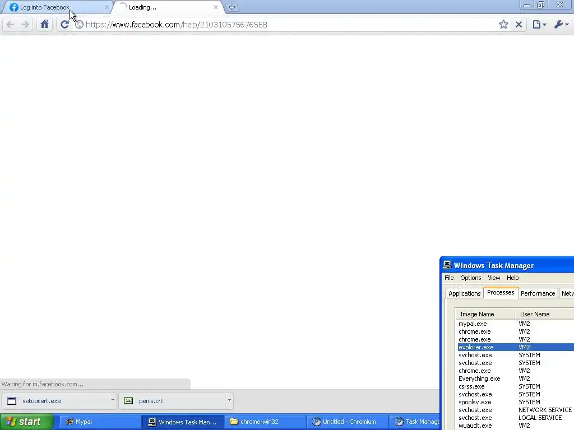
Task: Select the Everything.exe process row
Action: coord(516,378)
